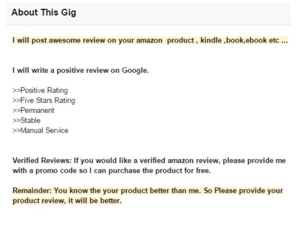This screenshot has height=225, width=302.
Task: Click 'purchase the product for free' text
Action: [160, 170]
